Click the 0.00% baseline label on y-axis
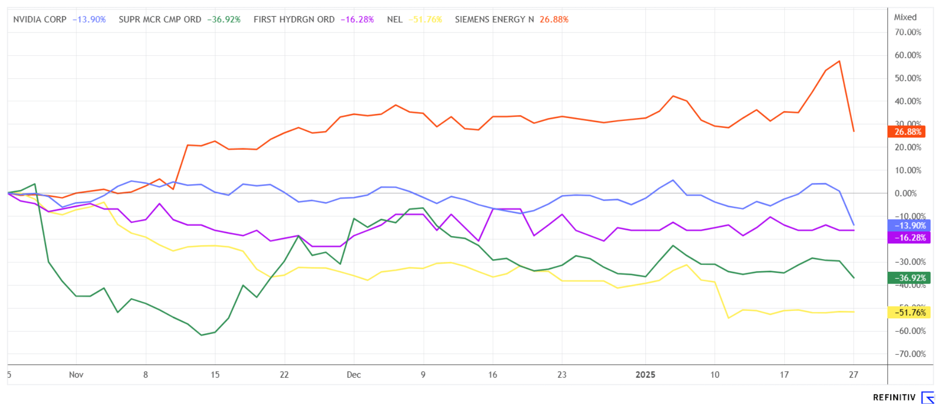This screenshot has height=404, width=941. pyautogui.click(x=905, y=193)
